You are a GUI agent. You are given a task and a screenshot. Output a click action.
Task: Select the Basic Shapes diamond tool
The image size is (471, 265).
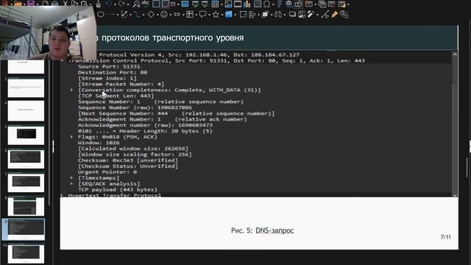pyautogui.click(x=151, y=15)
